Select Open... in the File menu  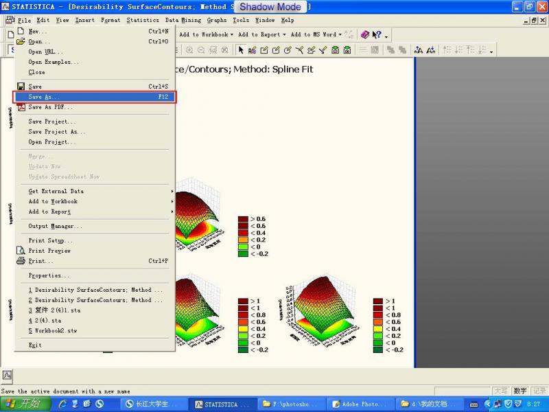[x=95, y=41]
